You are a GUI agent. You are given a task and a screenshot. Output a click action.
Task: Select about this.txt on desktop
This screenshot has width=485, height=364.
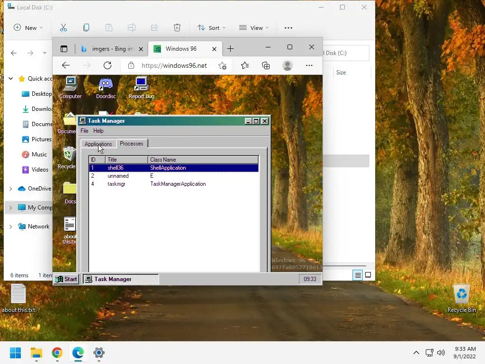pyautogui.click(x=18, y=299)
